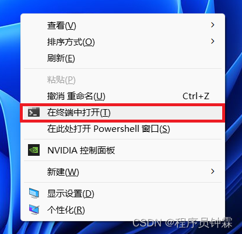Choose 在终端中打开(T) entry
The height and width of the screenshot is (234, 242).
click(122, 113)
